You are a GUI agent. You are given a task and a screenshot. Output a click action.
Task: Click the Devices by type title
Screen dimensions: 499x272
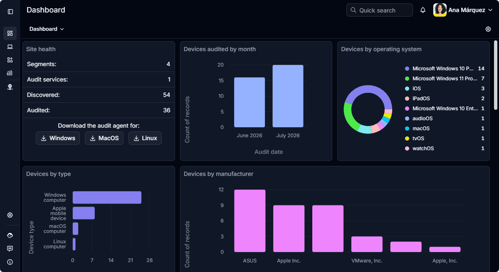[x=48, y=174]
